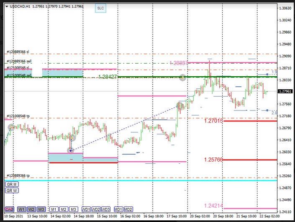
Task: Toggle the W2 level button
Action: point(31,209)
